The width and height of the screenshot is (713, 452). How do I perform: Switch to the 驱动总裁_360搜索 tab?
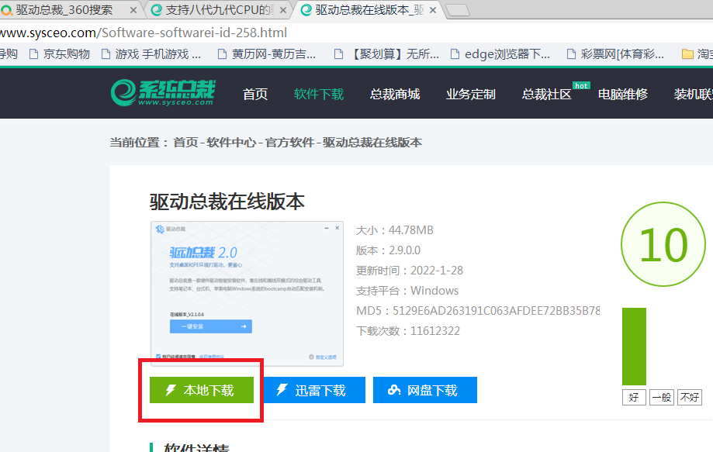pyautogui.click(x=68, y=9)
